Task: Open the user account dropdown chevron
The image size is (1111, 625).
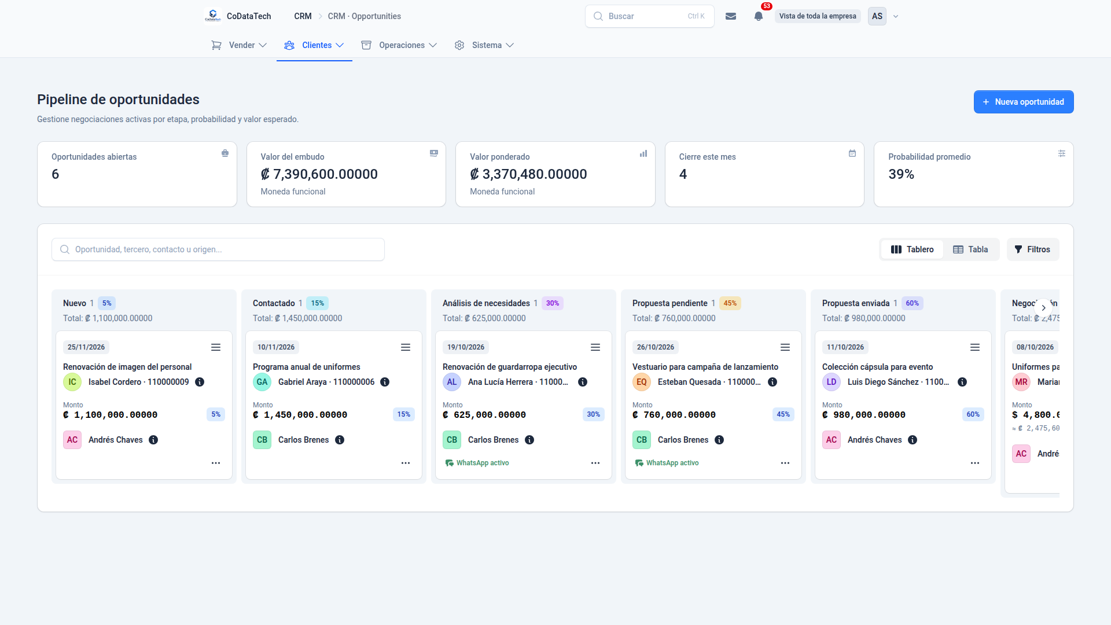Action: 896,16
